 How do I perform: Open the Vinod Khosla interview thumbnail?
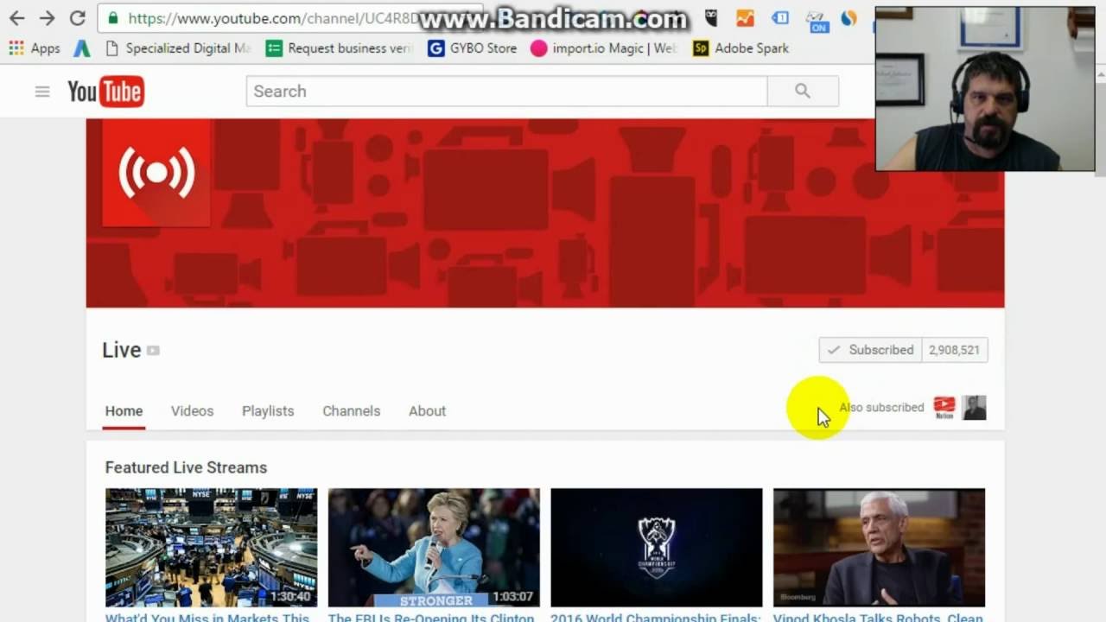[x=879, y=548]
